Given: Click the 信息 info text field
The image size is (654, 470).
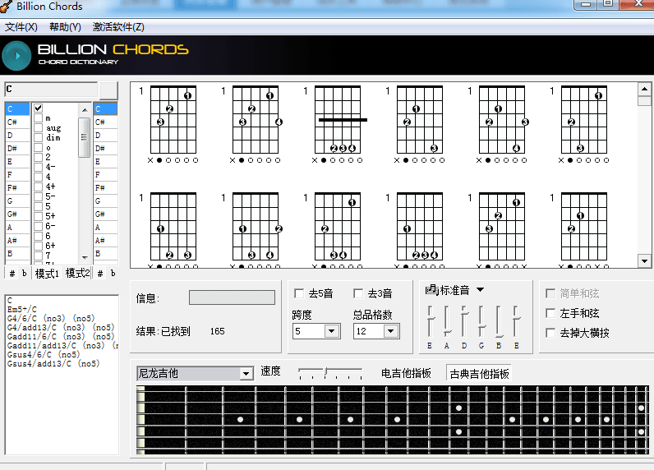Looking at the screenshot, I should point(232,297).
